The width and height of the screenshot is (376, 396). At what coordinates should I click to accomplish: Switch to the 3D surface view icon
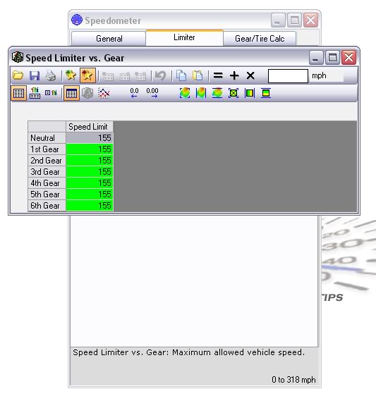[x=87, y=93]
